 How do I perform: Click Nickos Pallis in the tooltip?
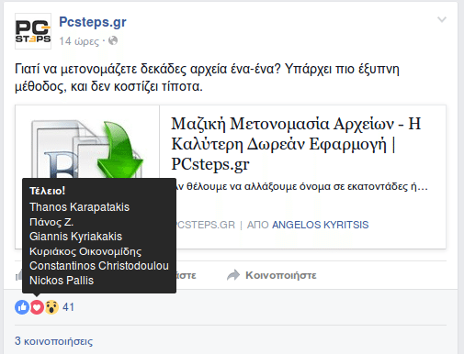click(x=62, y=281)
